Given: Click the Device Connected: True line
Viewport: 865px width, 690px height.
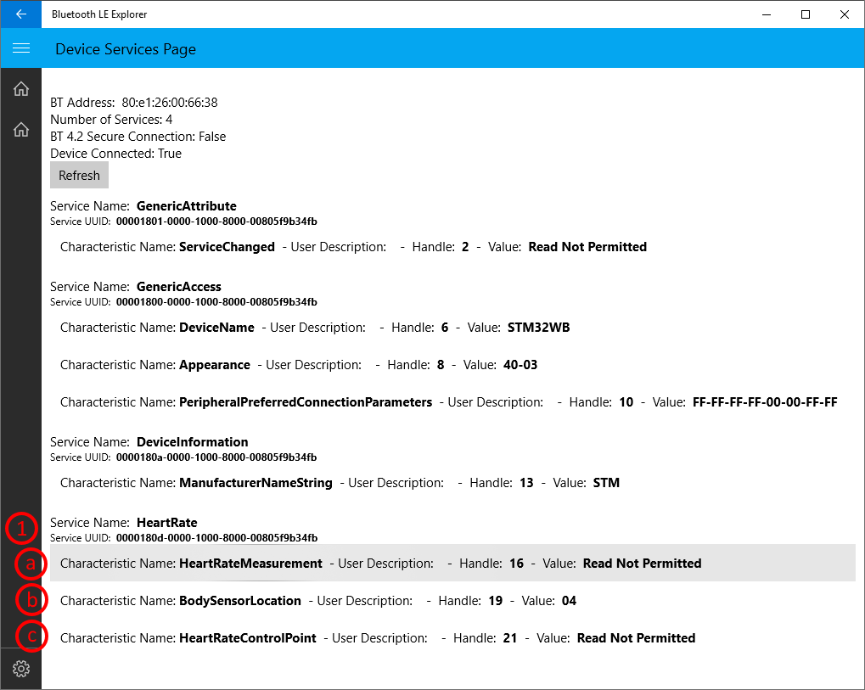Looking at the screenshot, I should (x=115, y=154).
